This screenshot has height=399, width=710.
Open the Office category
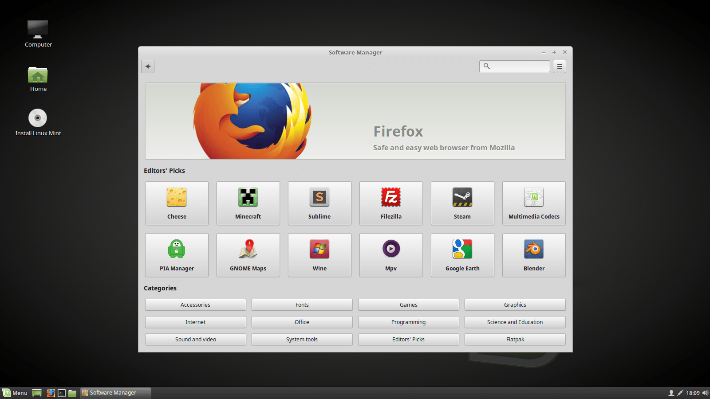[302, 322]
